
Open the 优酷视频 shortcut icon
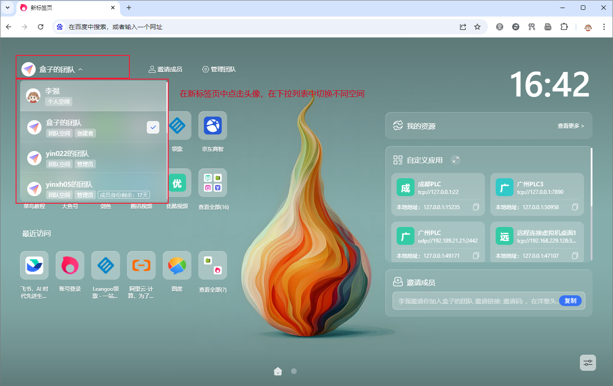click(x=177, y=183)
